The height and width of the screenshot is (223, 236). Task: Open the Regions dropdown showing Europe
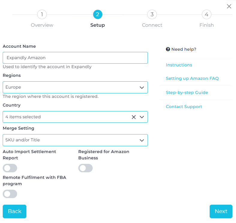click(75, 87)
